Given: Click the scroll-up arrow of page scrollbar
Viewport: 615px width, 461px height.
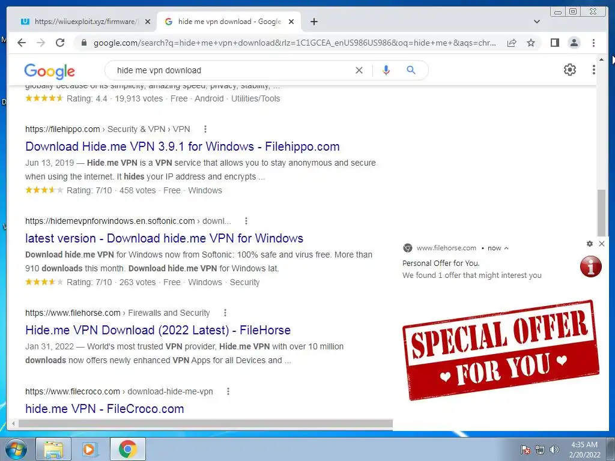Looking at the screenshot, I should [x=601, y=59].
